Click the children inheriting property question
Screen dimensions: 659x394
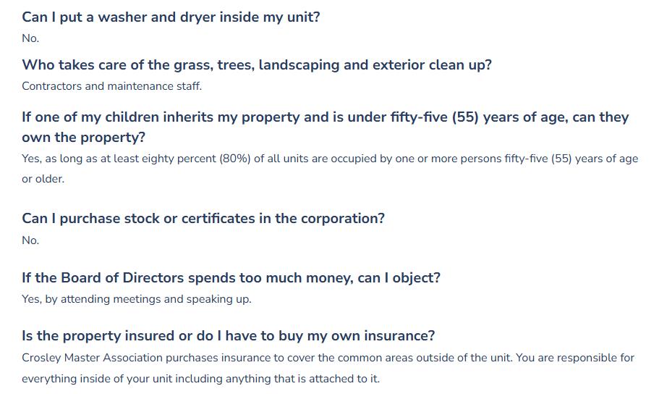(x=326, y=117)
